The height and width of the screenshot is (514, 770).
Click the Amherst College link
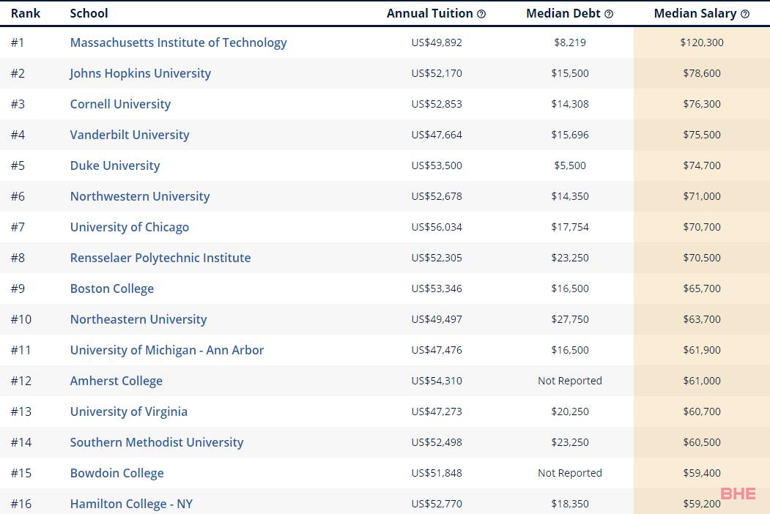(x=116, y=381)
